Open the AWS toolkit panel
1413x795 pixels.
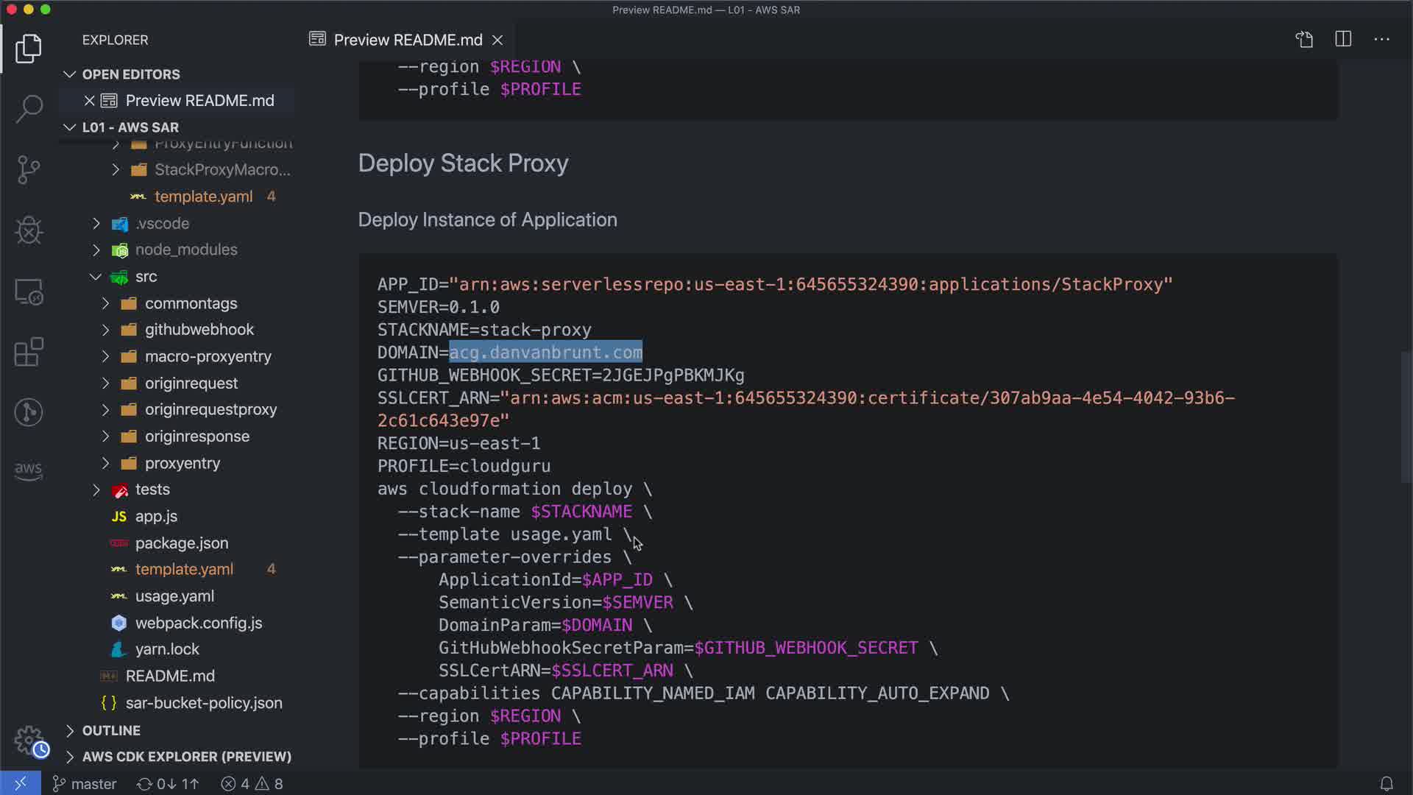pyautogui.click(x=29, y=470)
